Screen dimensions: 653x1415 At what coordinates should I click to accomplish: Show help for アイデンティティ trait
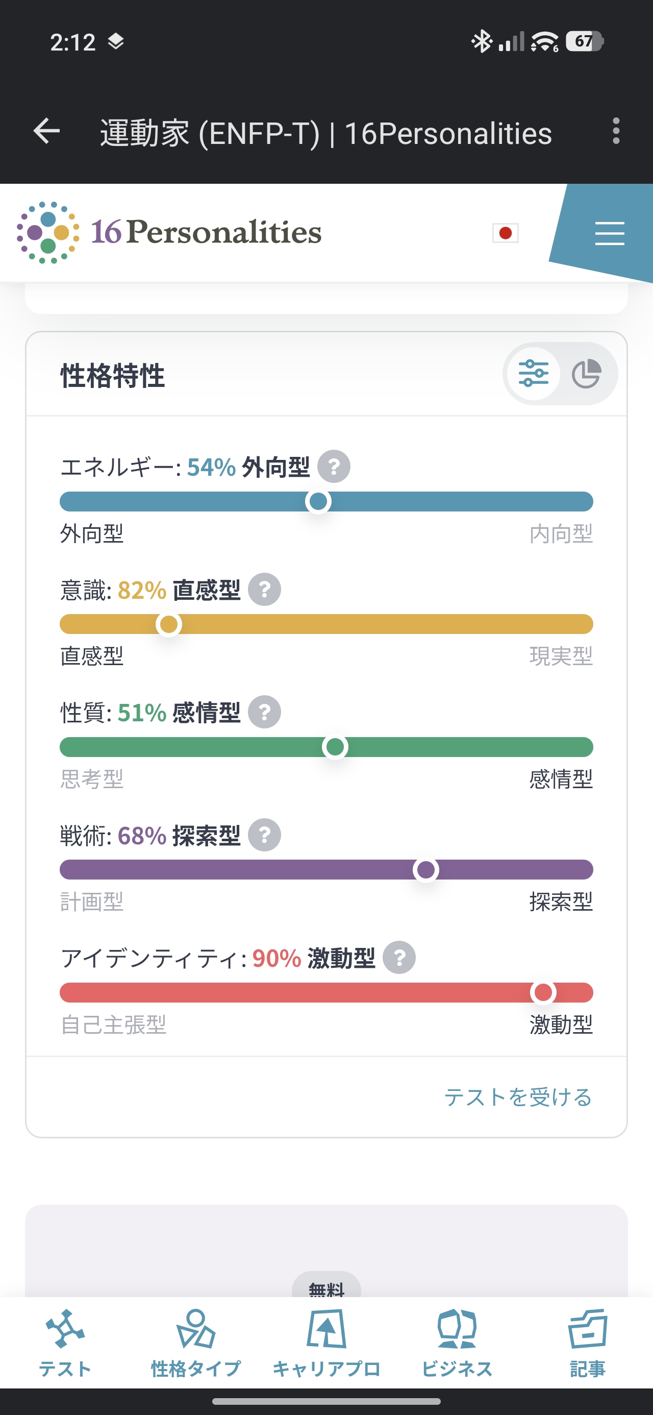399,958
